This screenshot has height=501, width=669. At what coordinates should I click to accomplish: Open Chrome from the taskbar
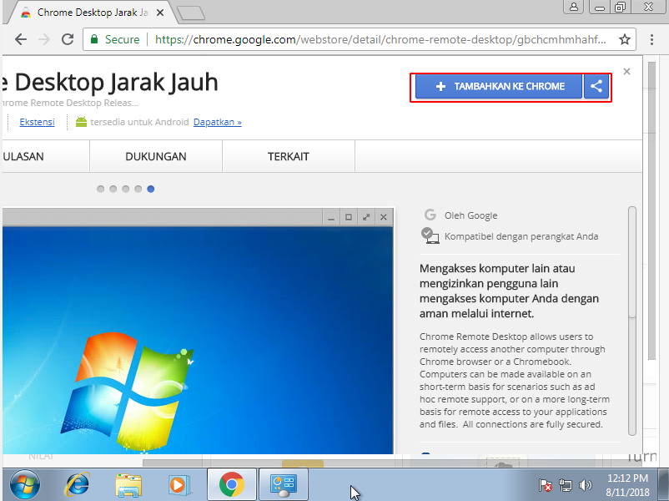click(231, 484)
